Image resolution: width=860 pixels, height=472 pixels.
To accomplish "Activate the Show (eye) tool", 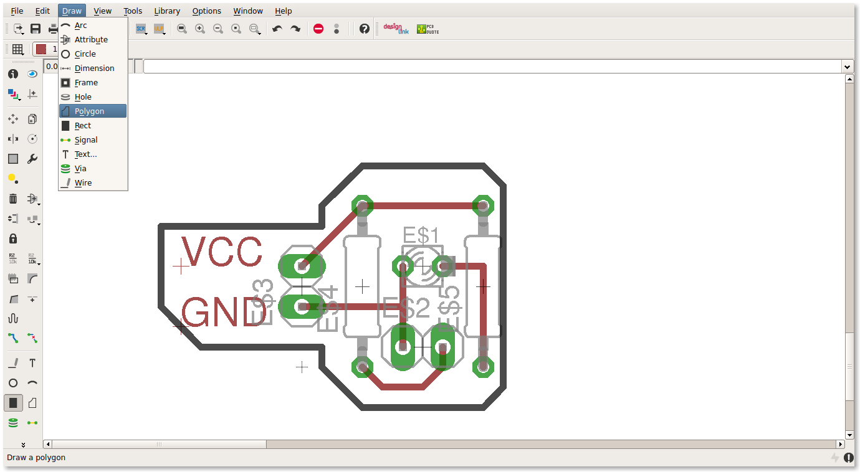I will (32, 74).
